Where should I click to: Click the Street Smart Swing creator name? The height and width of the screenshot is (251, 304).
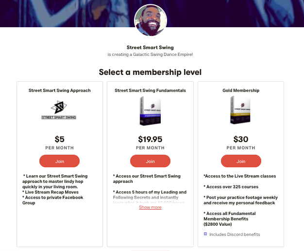tap(150, 47)
